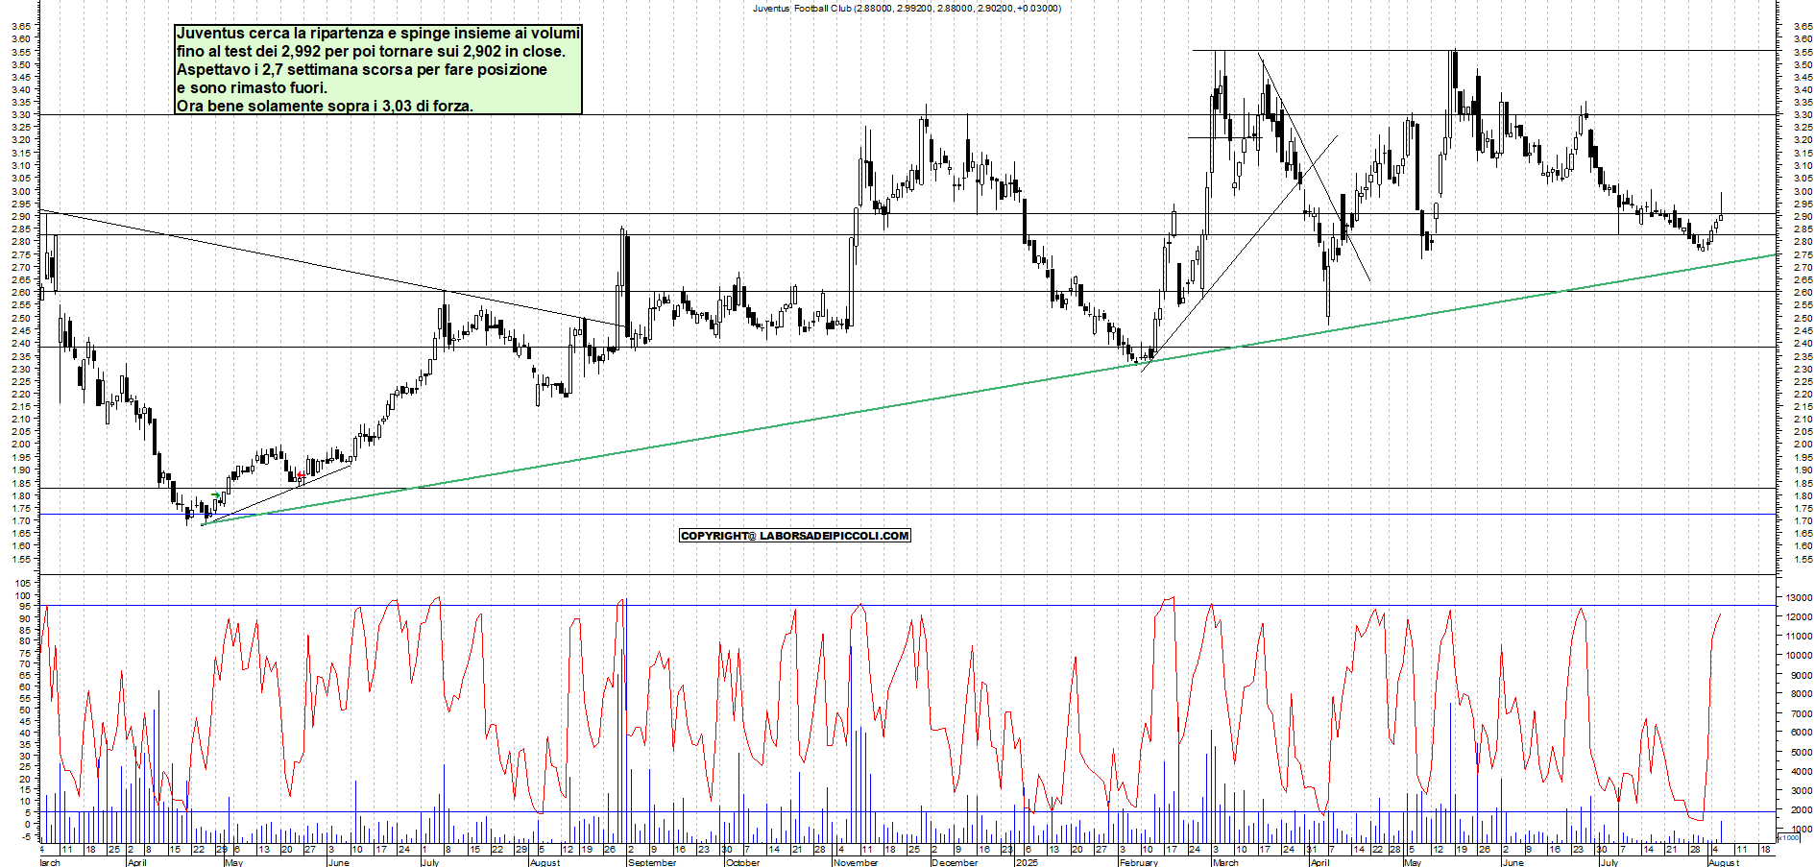Click the 3.00 price label on the right axis
Image resolution: width=1815 pixels, height=867 pixels.
(1802, 191)
